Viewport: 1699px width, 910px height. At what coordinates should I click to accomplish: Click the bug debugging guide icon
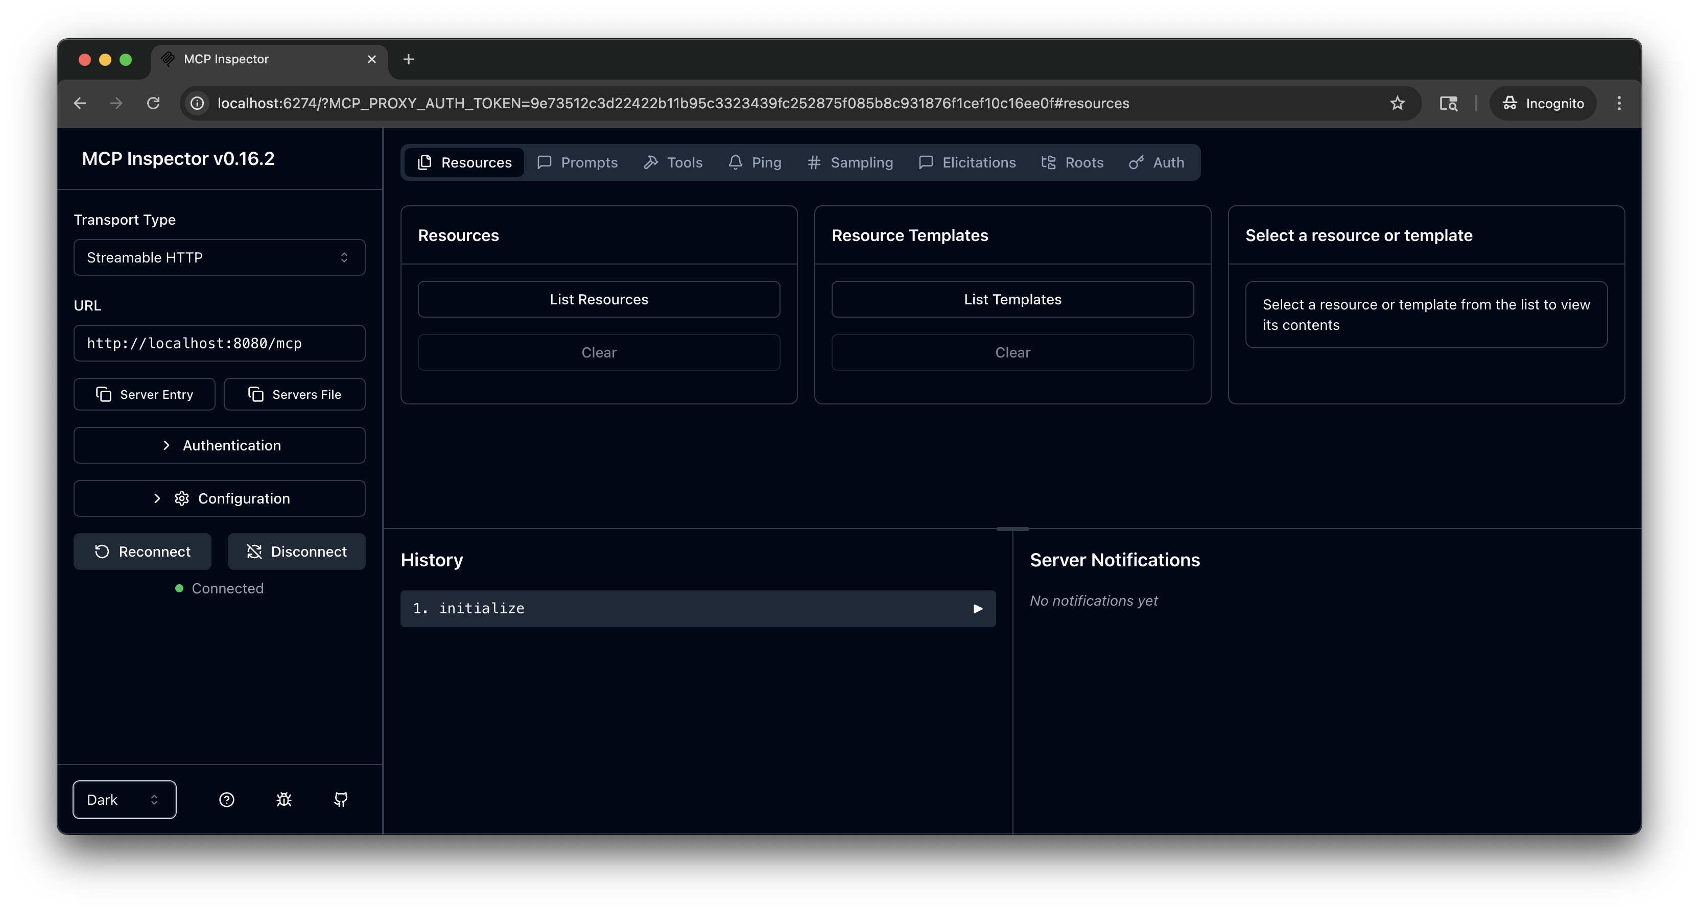[284, 799]
